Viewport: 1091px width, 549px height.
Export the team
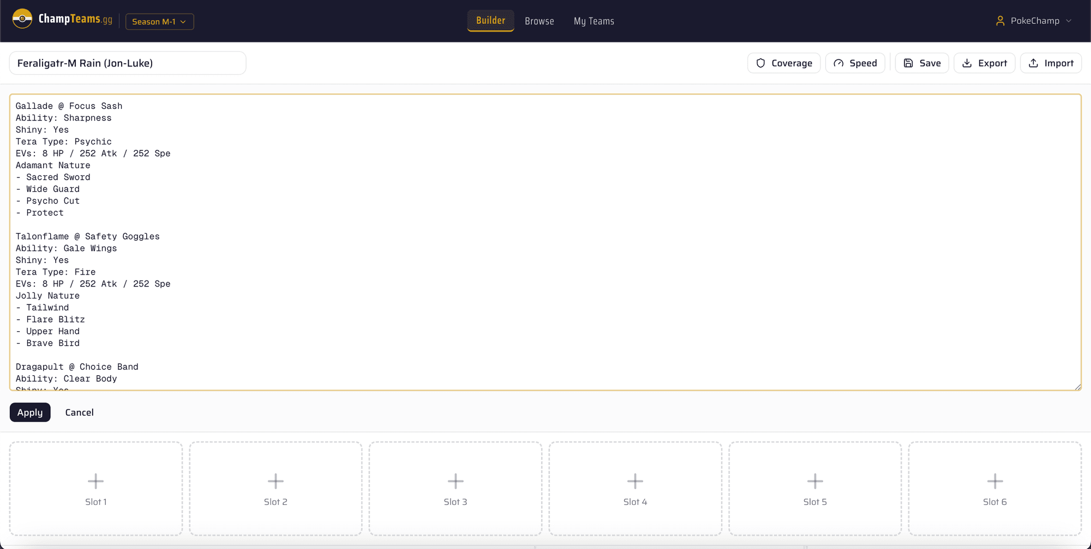pos(984,63)
